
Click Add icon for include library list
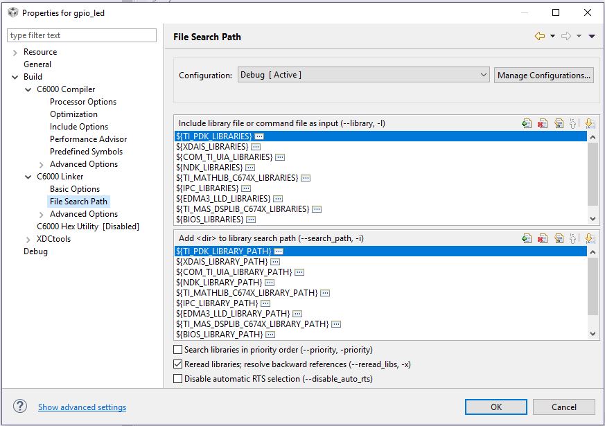tap(527, 123)
